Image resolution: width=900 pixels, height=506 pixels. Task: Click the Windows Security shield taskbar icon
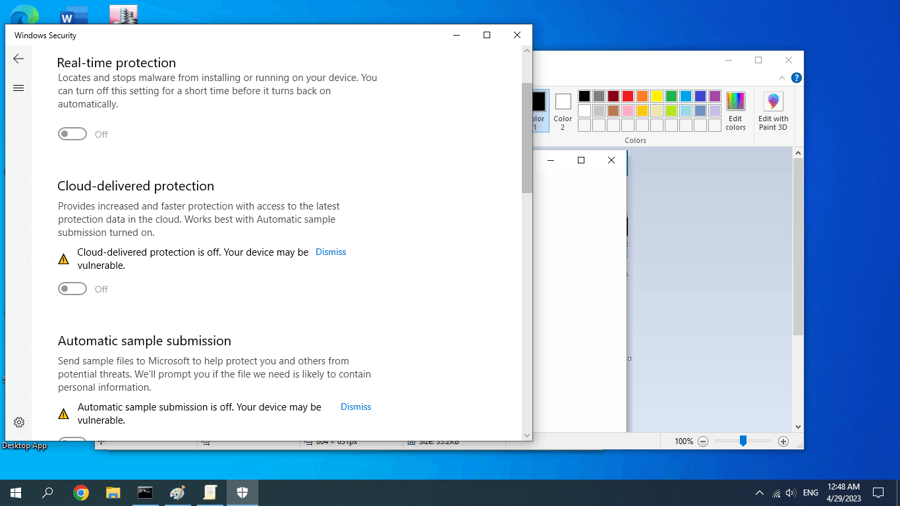[x=242, y=492]
